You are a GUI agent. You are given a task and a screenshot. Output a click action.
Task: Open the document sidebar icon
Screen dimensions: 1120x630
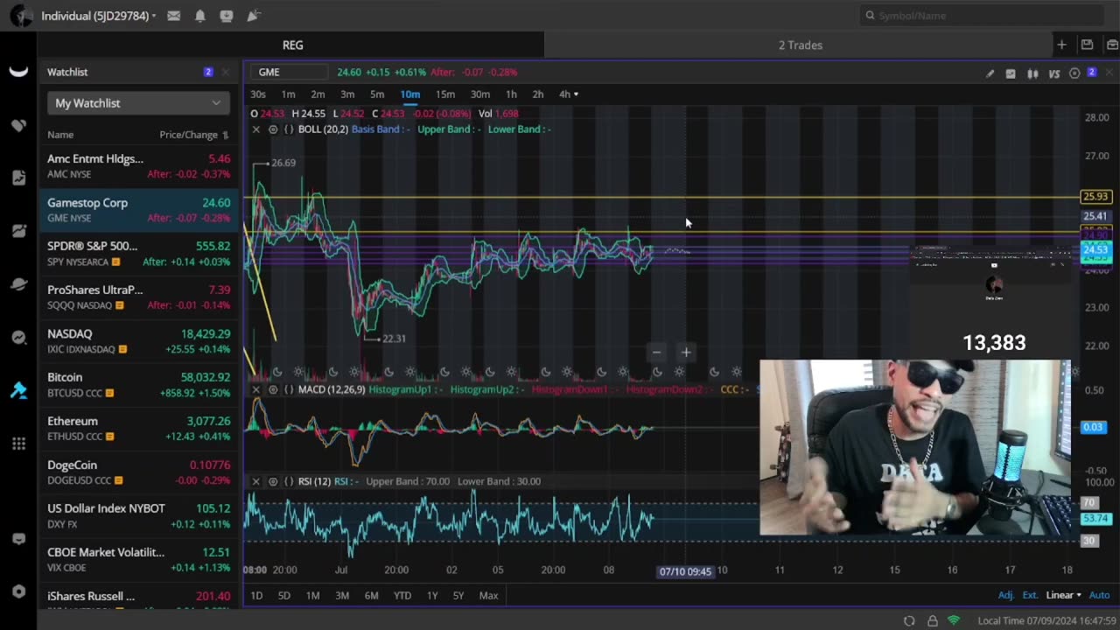[x=18, y=178]
